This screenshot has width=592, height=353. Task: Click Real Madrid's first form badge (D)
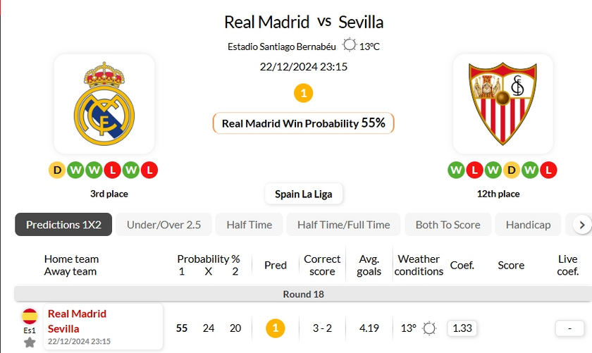57,170
